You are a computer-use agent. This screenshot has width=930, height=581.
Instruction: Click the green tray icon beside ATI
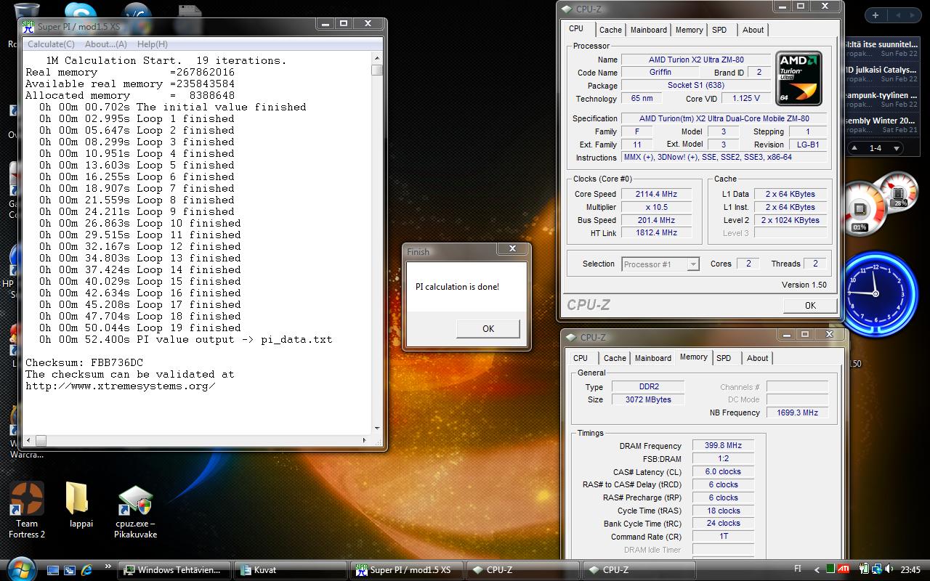(x=830, y=569)
